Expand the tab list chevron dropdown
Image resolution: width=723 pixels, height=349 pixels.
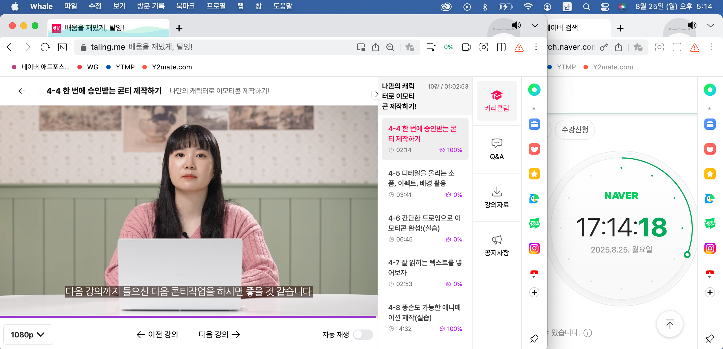[535, 25]
